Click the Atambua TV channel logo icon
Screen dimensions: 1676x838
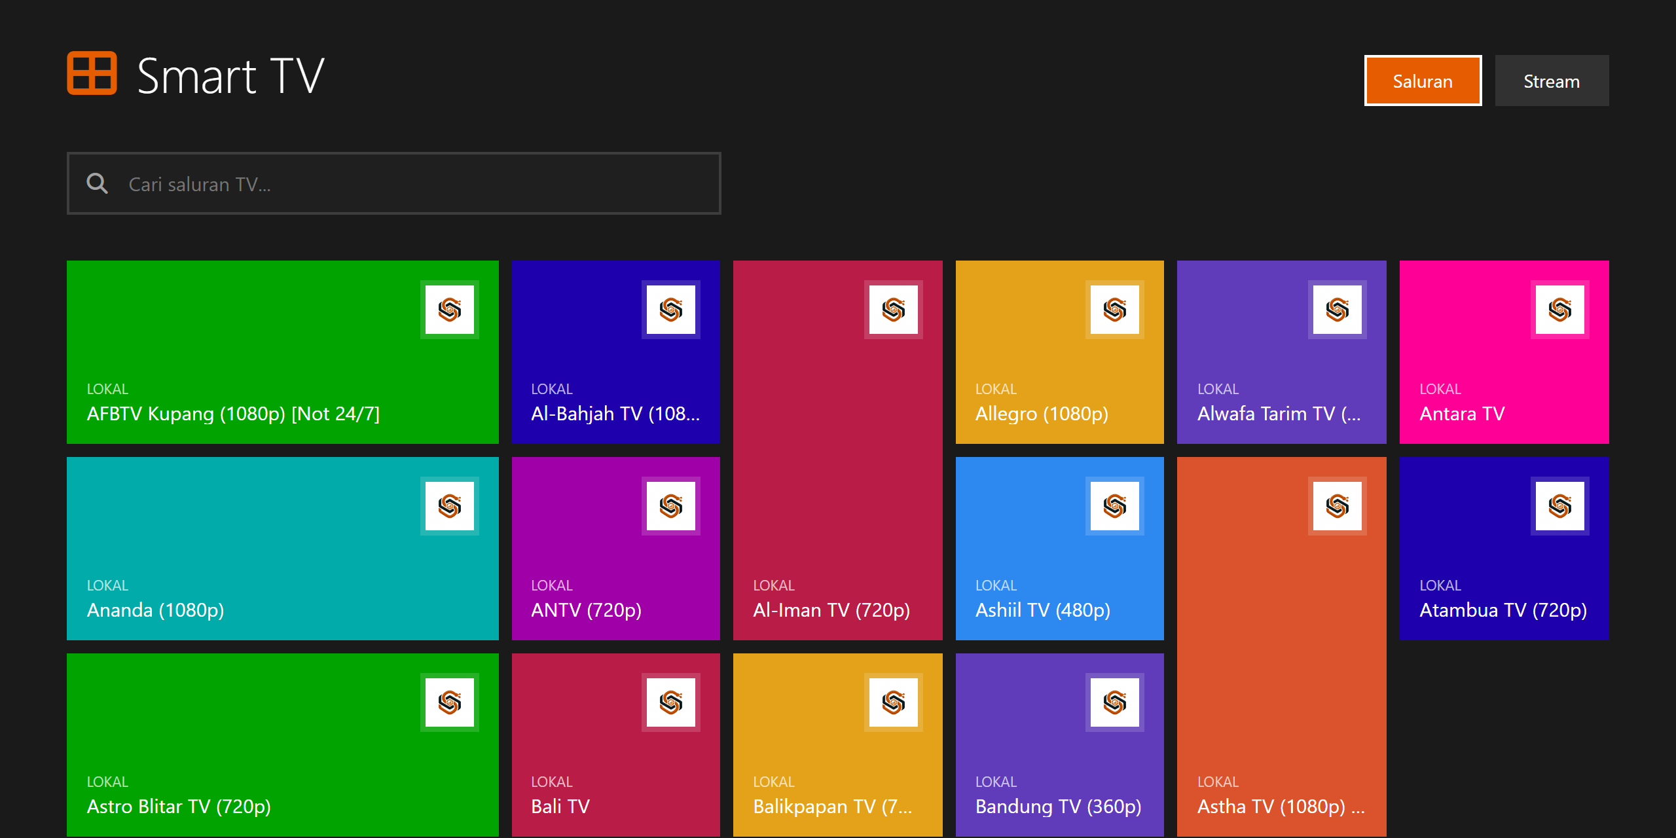click(1560, 506)
